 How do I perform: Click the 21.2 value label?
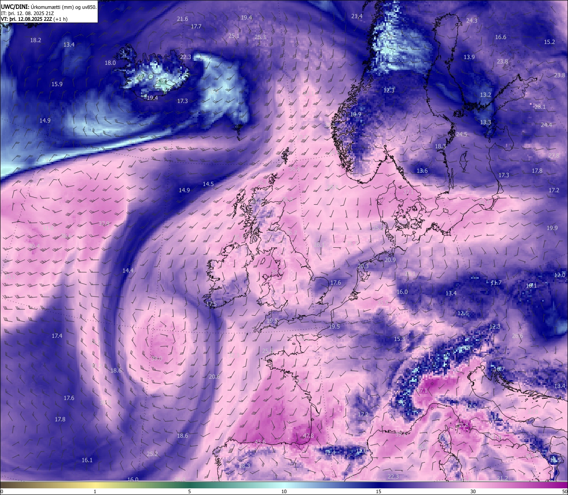point(502,478)
